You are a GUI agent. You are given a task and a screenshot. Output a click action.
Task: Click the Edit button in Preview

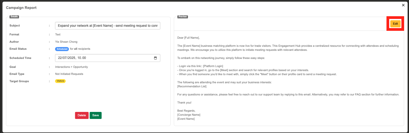395,24
